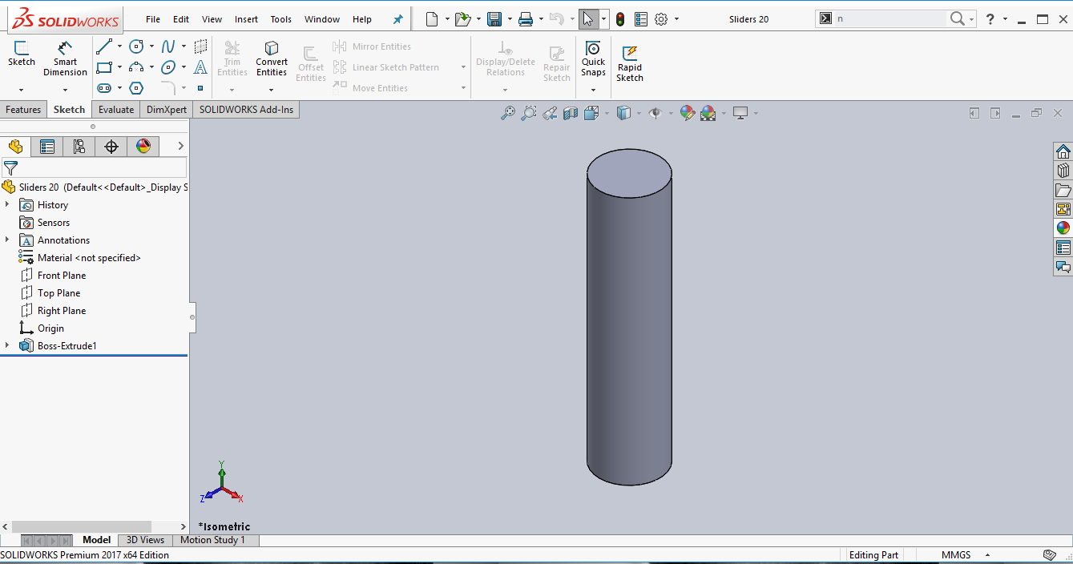Open Hide/Show Items eye icon
The height and width of the screenshot is (564, 1073).
point(655,113)
